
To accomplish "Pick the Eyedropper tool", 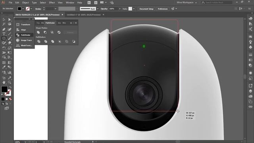I will (x=4, y=67).
